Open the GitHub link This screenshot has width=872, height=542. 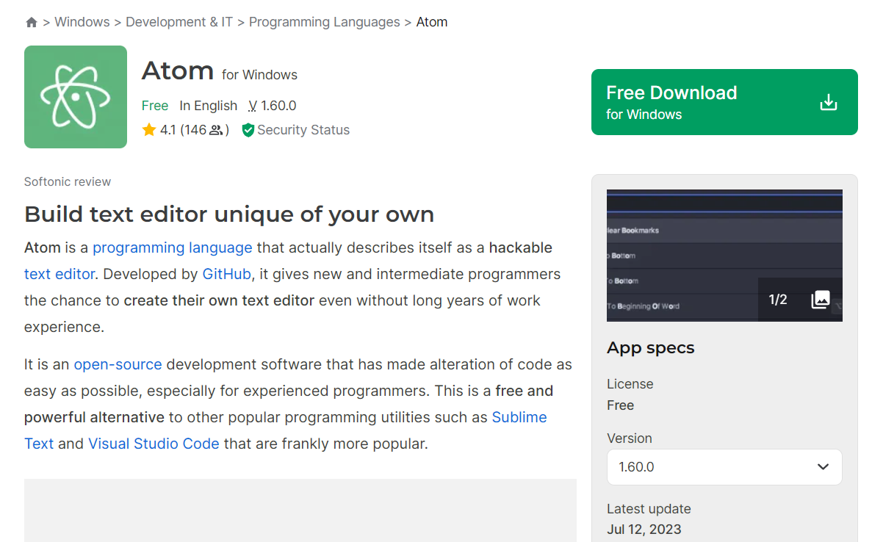(226, 274)
